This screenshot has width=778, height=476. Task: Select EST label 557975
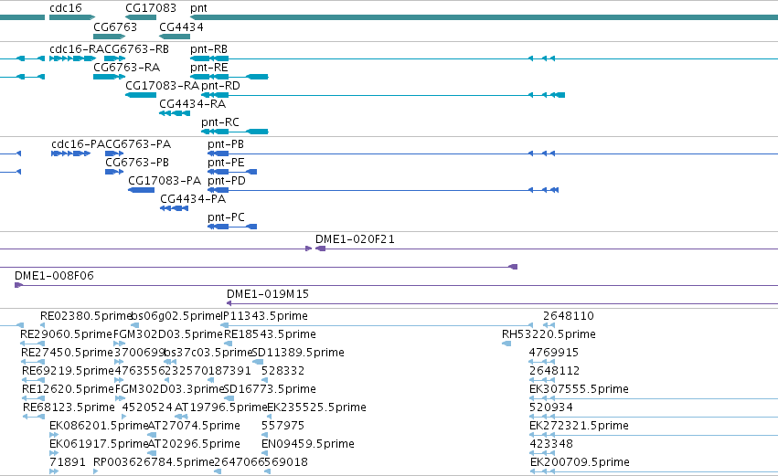(282, 426)
